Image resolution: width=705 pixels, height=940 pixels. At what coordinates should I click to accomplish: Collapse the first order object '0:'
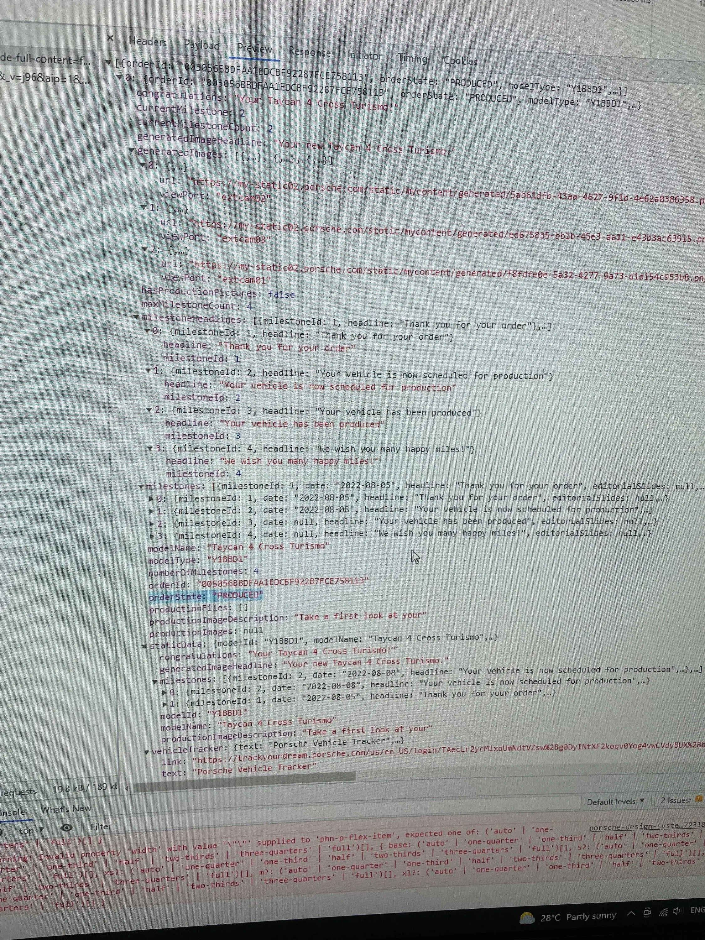(120, 77)
